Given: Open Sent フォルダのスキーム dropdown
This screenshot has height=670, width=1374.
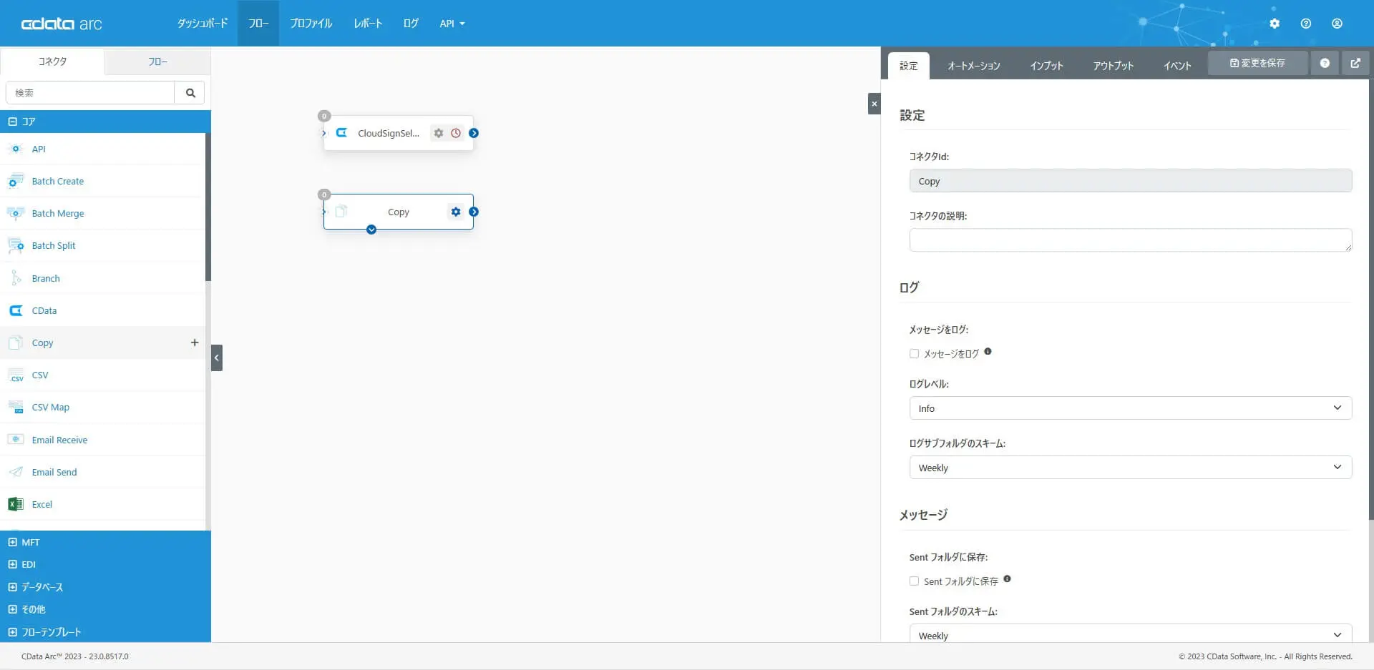Looking at the screenshot, I should (1131, 634).
